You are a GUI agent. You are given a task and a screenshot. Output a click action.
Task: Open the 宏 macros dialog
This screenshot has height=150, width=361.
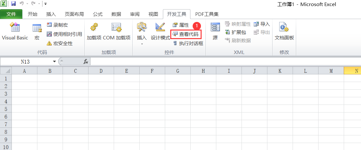(37, 32)
